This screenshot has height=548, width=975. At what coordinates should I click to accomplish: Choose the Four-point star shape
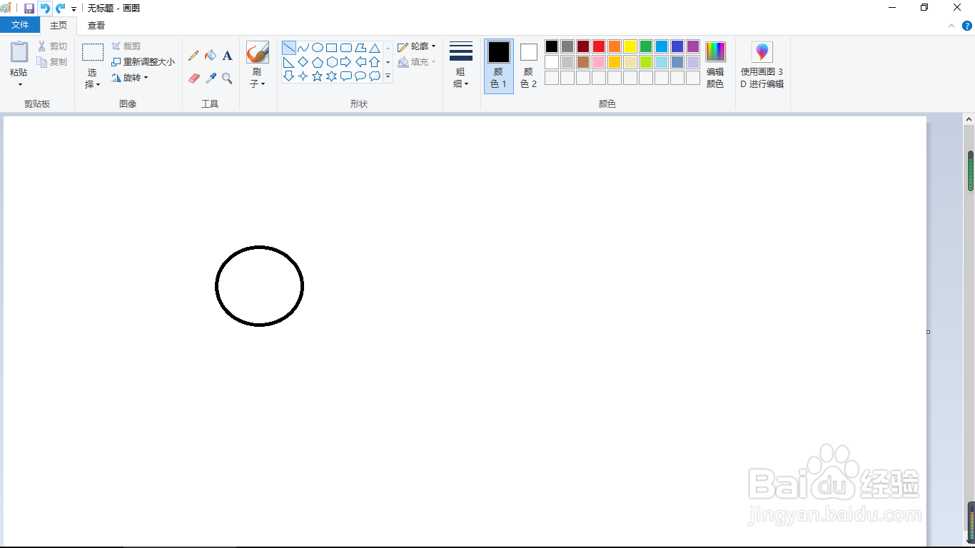tap(303, 76)
